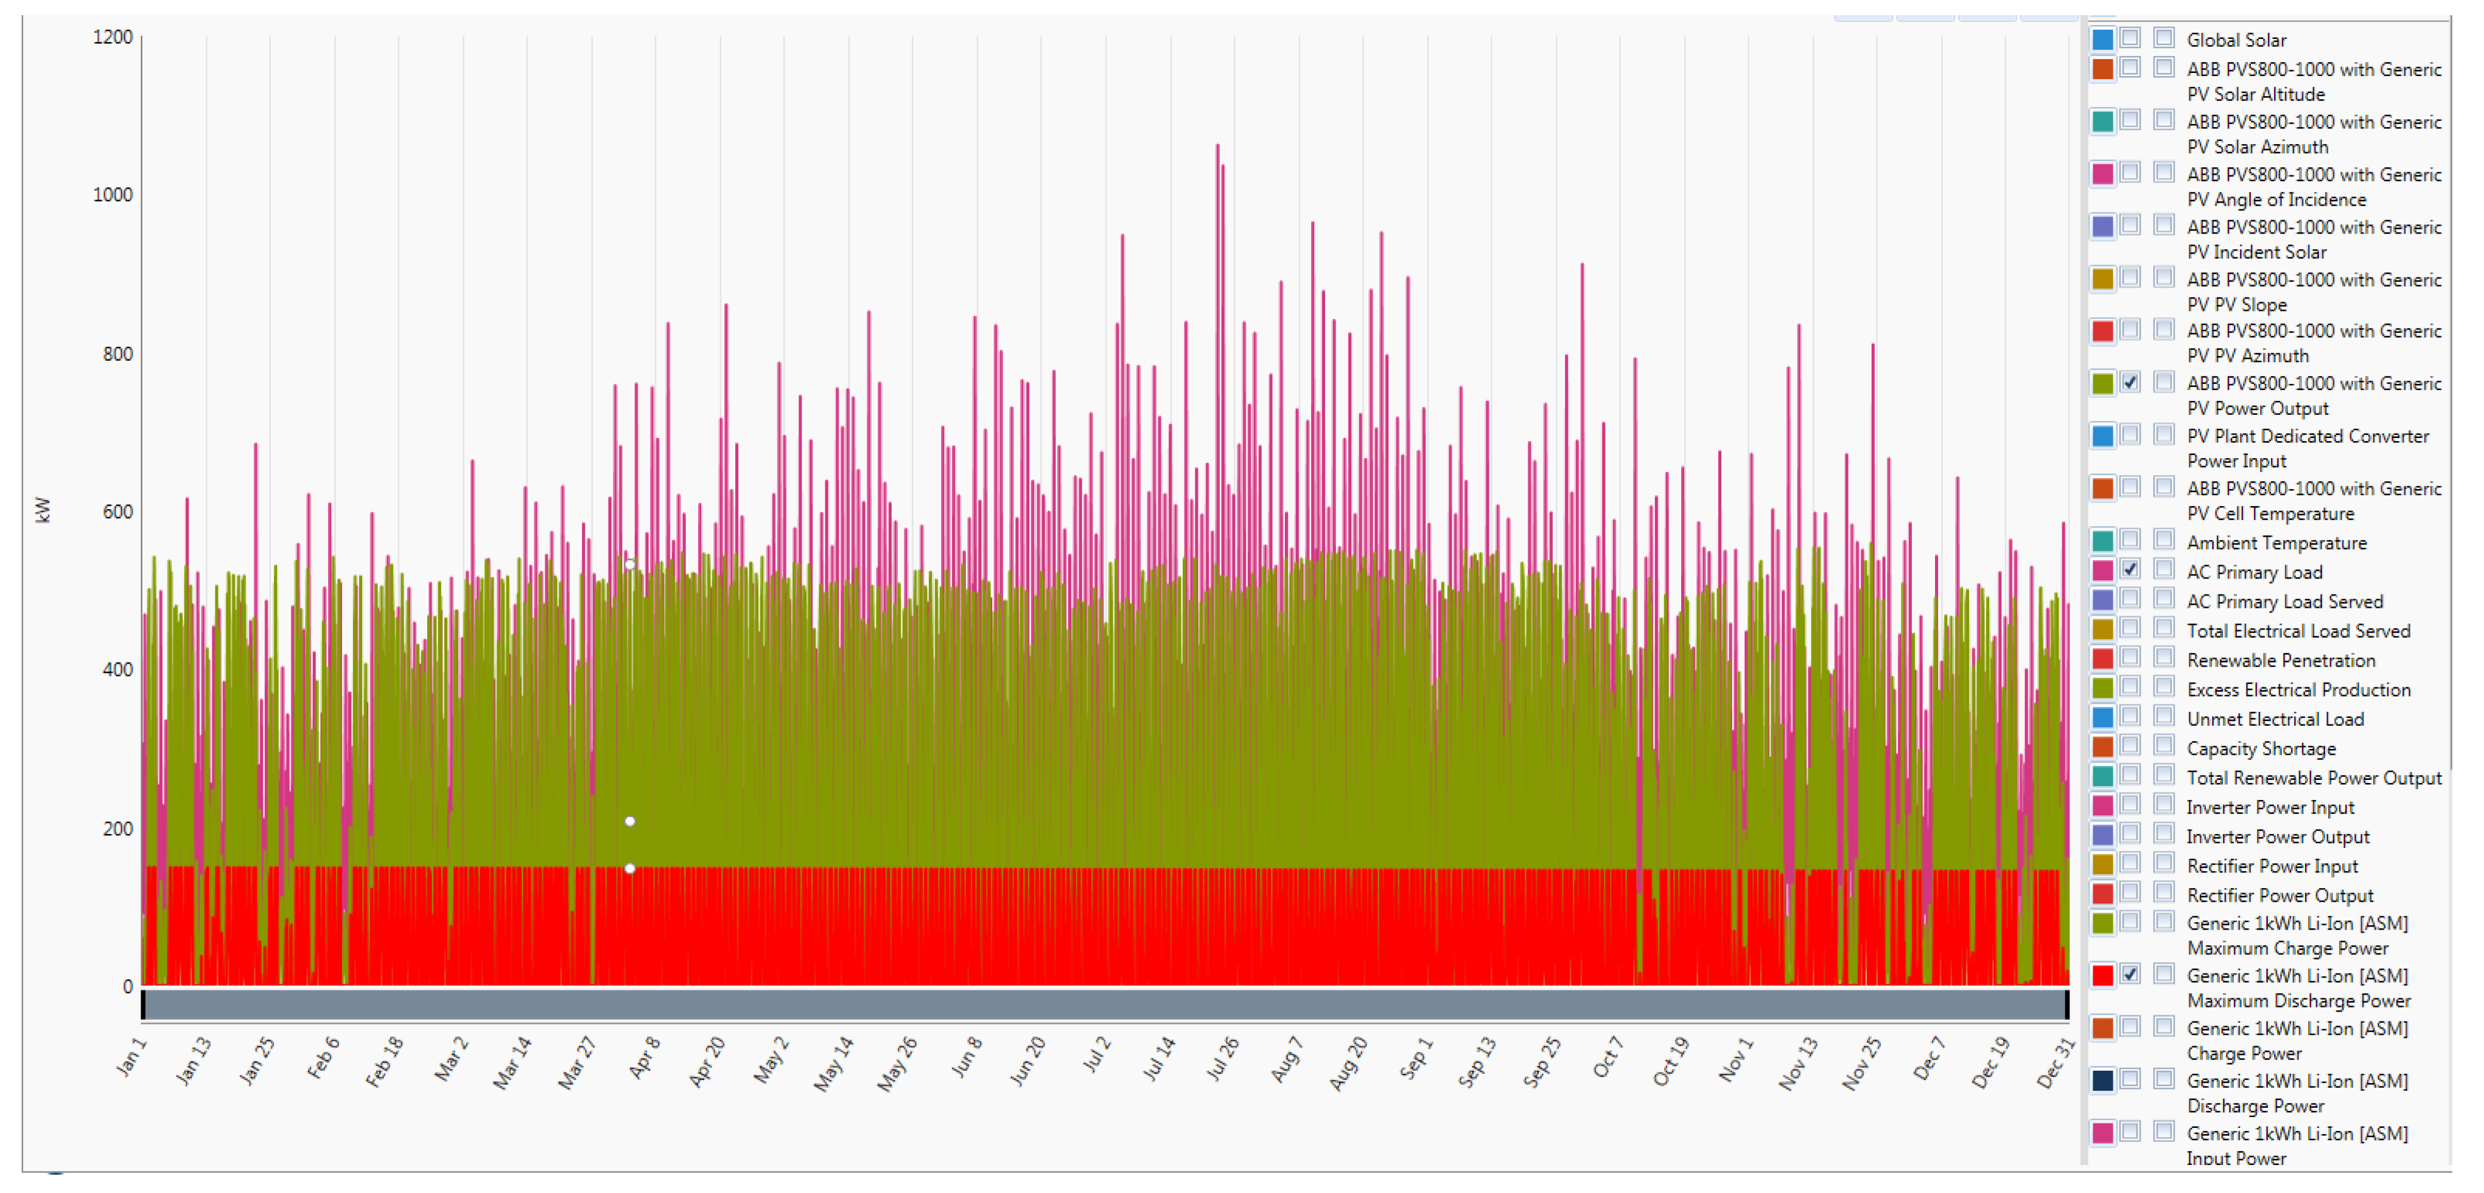Viewport: 2484px width, 1193px height.
Task: Click the Unmet Electrical Load blue swatch
Action: [x=2102, y=718]
